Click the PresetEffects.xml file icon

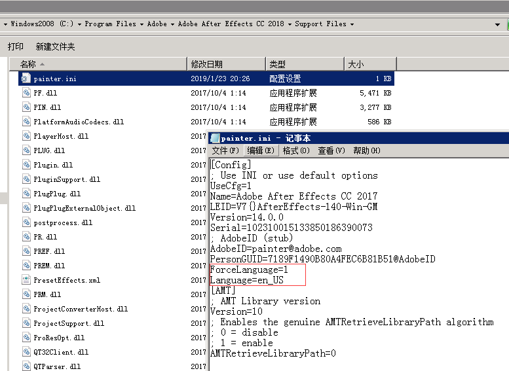pyautogui.click(x=26, y=280)
